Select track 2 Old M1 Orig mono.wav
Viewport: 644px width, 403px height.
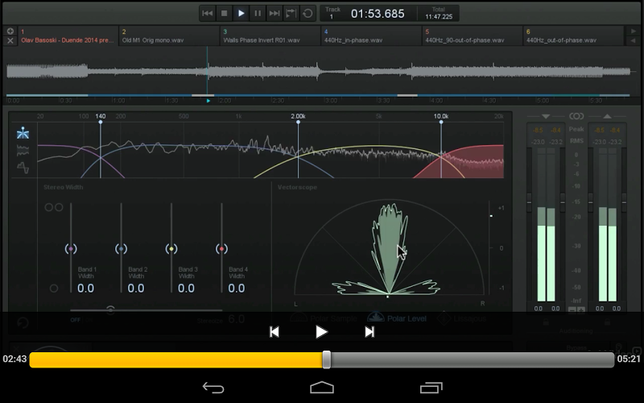[x=169, y=35]
